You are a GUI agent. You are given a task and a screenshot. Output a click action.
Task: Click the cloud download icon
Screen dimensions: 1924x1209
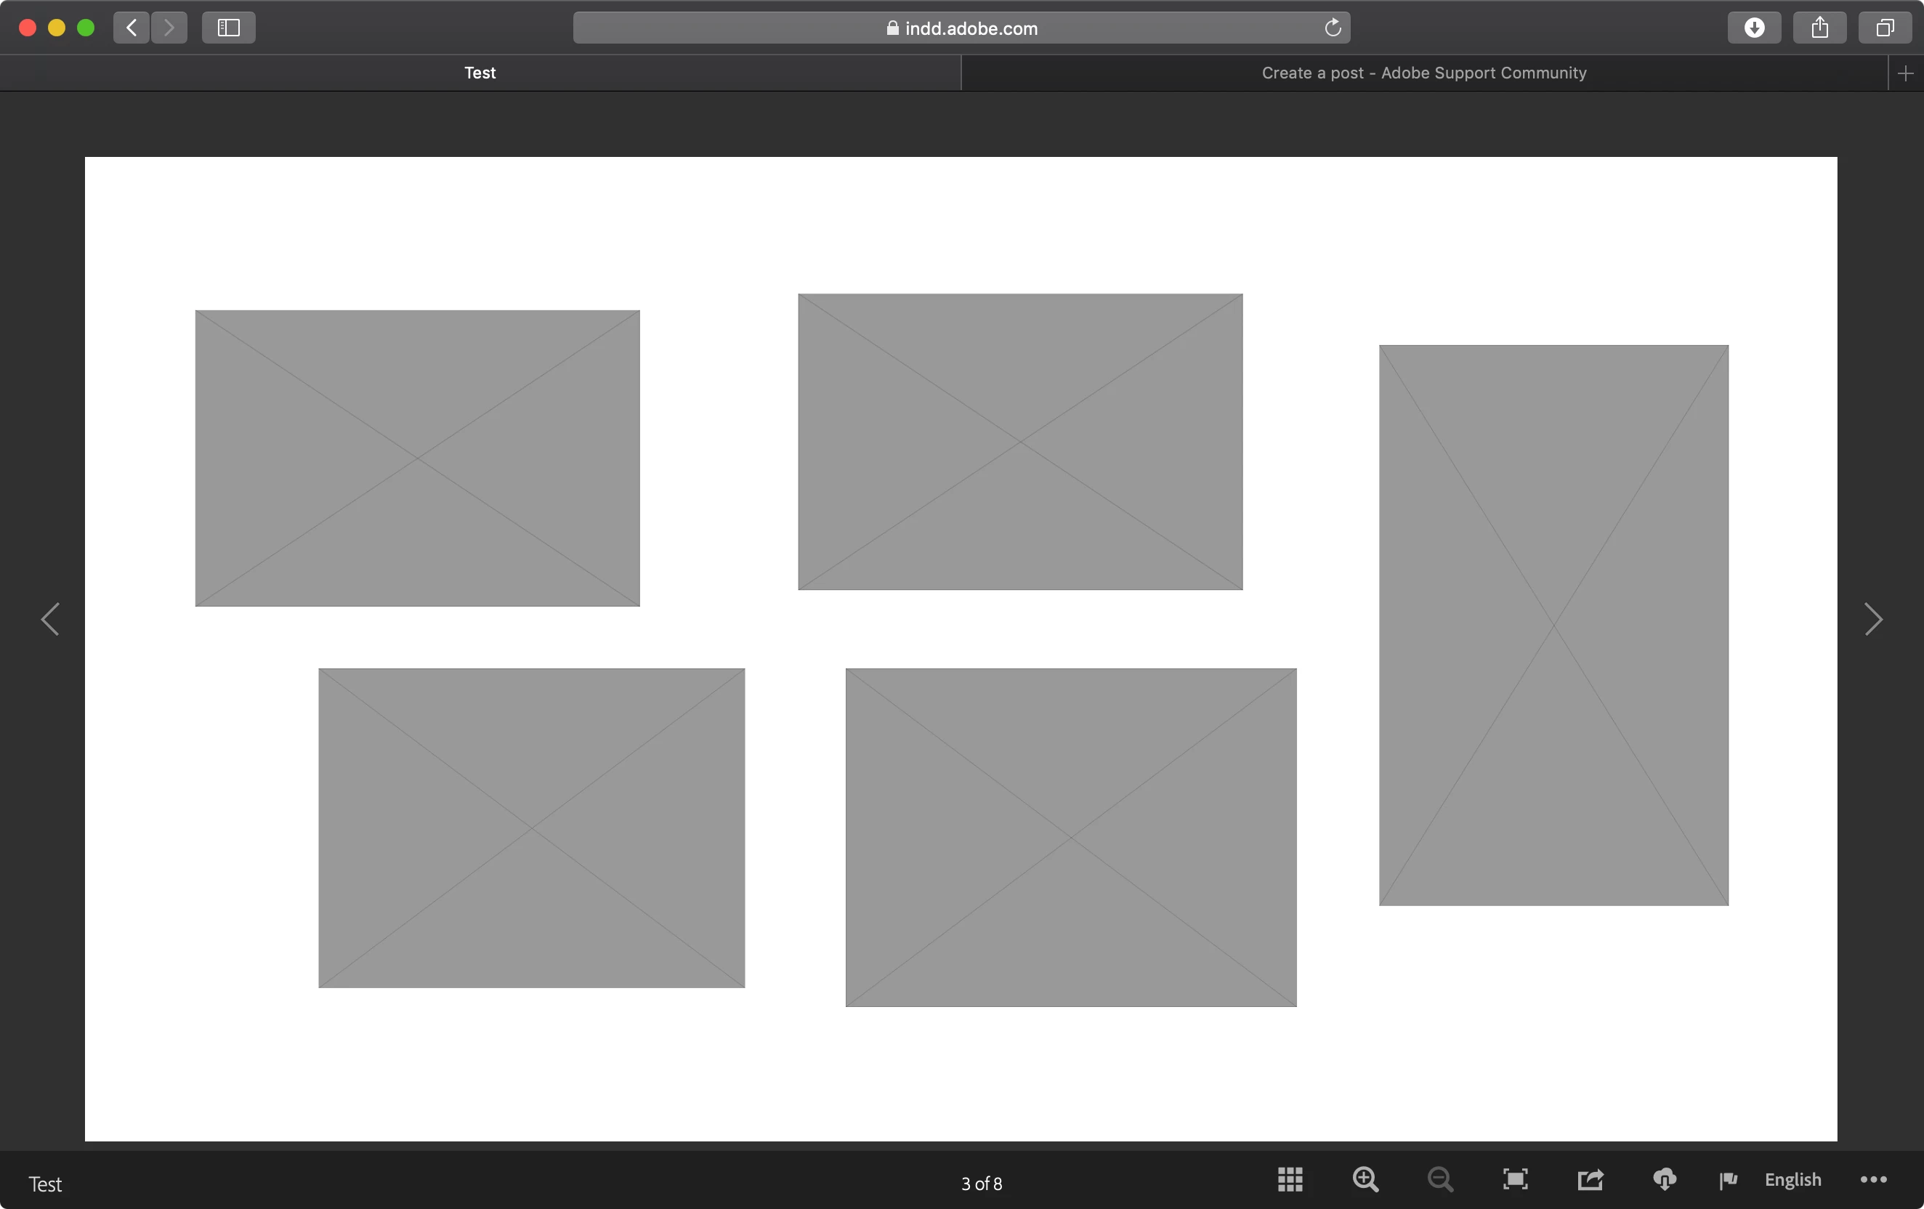tap(1665, 1179)
